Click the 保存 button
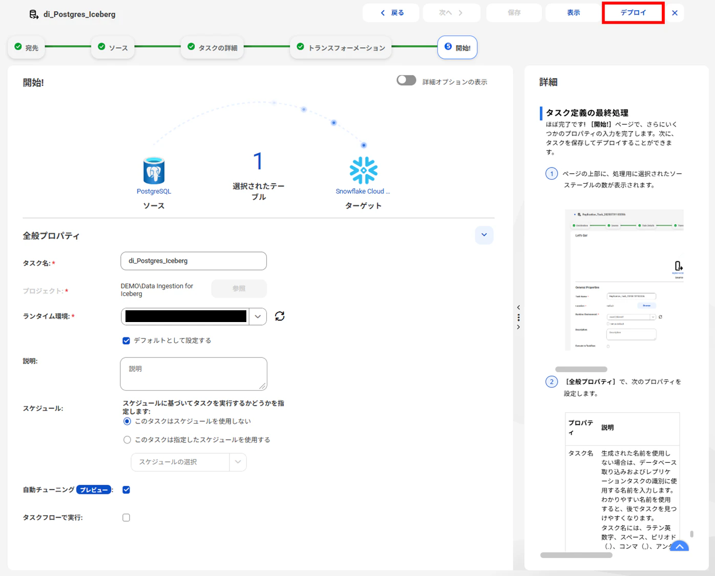The width and height of the screenshot is (715, 576). (x=514, y=13)
